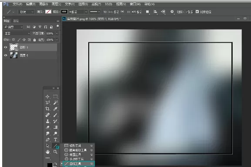Select the Brush tool

[55, 115]
